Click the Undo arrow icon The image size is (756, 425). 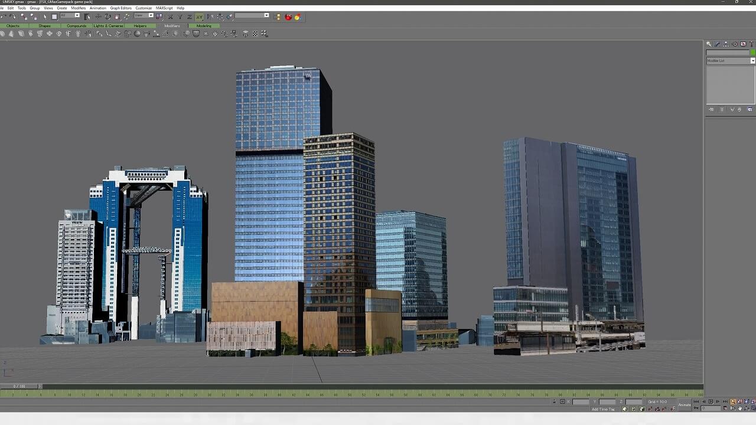click(x=4, y=17)
